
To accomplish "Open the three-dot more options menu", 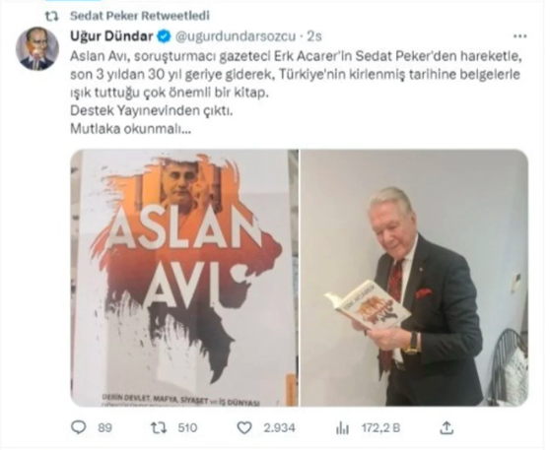I will click(519, 35).
